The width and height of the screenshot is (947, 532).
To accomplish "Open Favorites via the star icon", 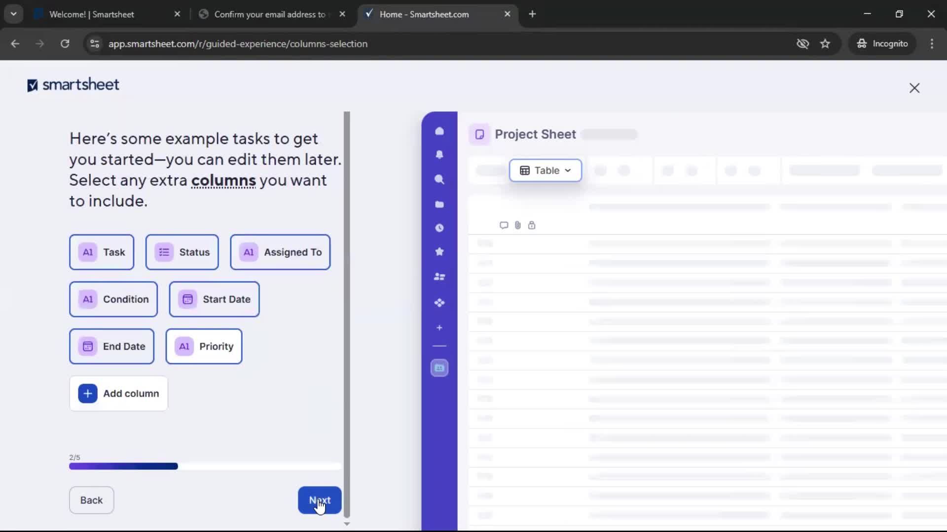I will point(439,252).
